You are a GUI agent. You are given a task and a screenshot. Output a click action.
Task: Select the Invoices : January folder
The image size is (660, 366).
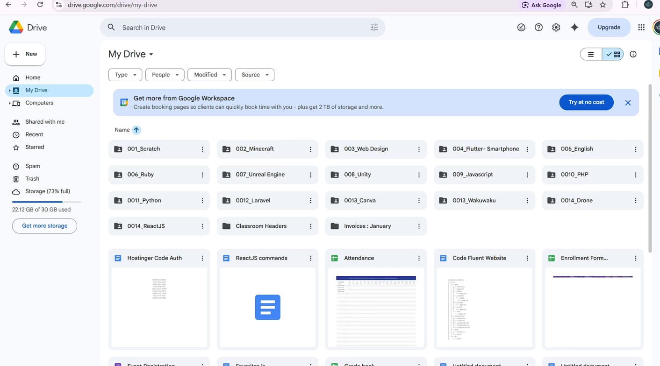point(376,226)
